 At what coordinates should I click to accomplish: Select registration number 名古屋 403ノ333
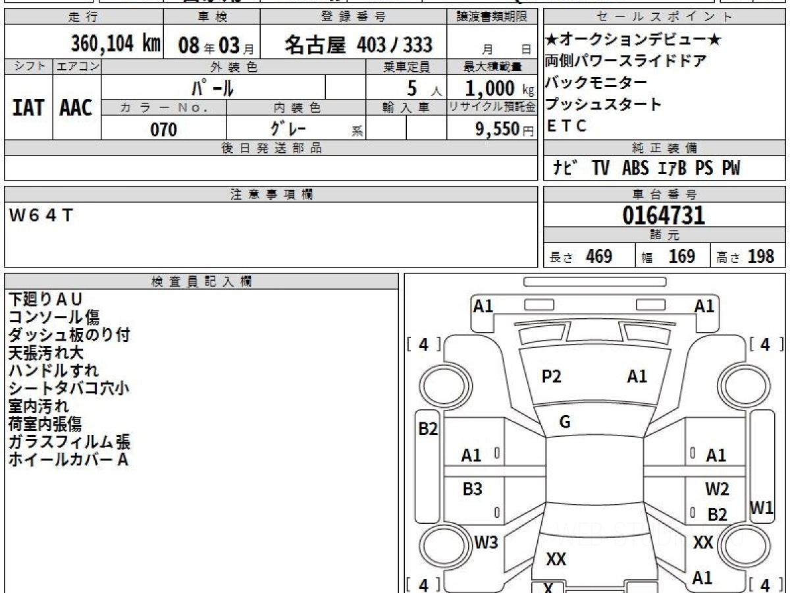click(359, 45)
